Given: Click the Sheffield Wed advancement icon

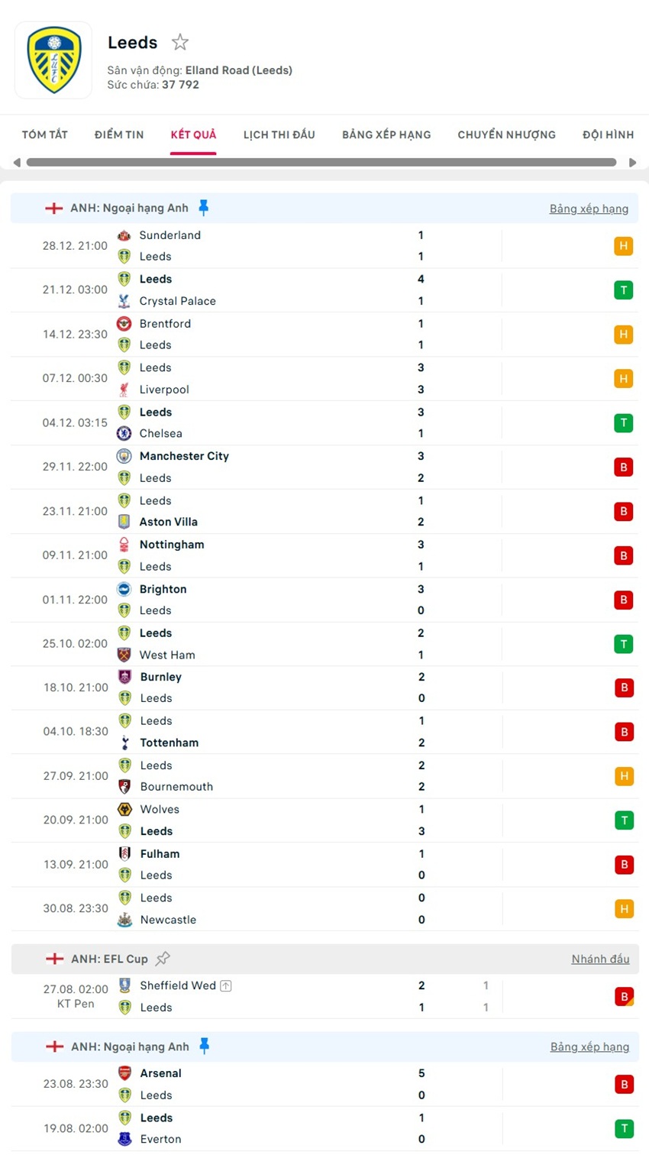Looking at the screenshot, I should (x=226, y=985).
